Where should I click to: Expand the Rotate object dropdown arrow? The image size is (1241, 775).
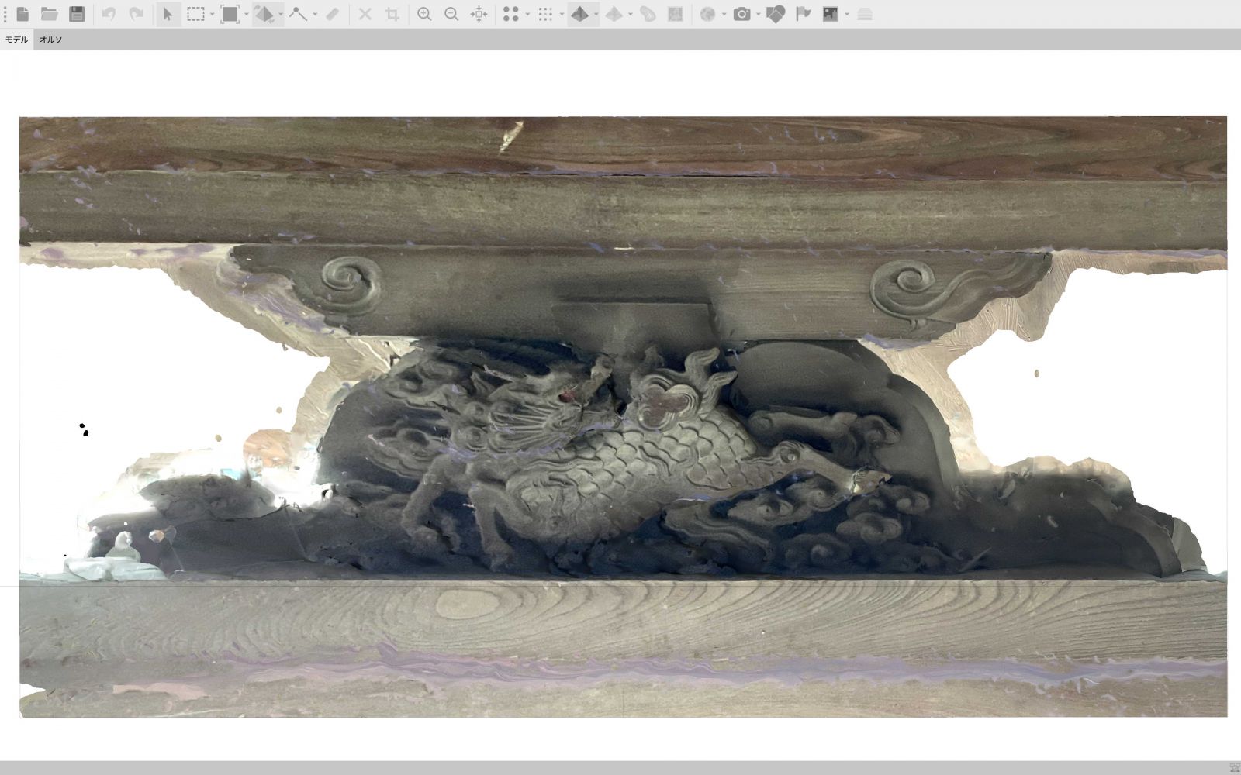(280, 14)
